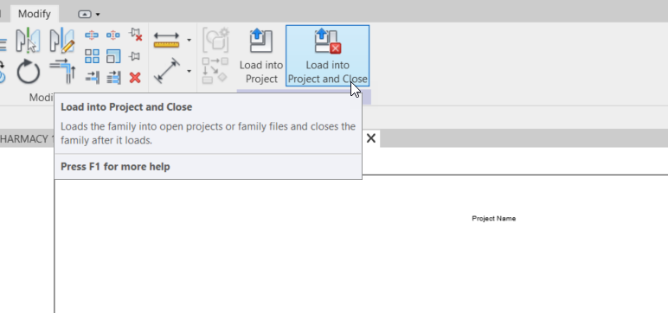Choose Trim/Extend Multiple Elements tool
The height and width of the screenshot is (313, 668).
pyautogui.click(x=113, y=77)
